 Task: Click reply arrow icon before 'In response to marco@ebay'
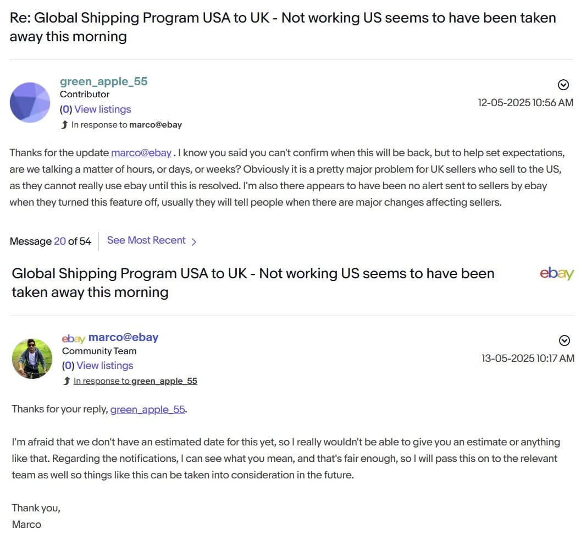[66, 125]
